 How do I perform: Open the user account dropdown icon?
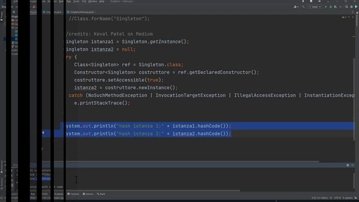(x=296, y=7)
